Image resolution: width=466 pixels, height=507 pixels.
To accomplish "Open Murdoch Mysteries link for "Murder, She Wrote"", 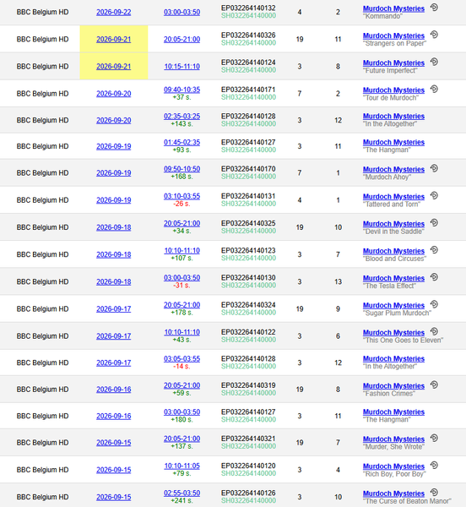I will (x=393, y=439).
